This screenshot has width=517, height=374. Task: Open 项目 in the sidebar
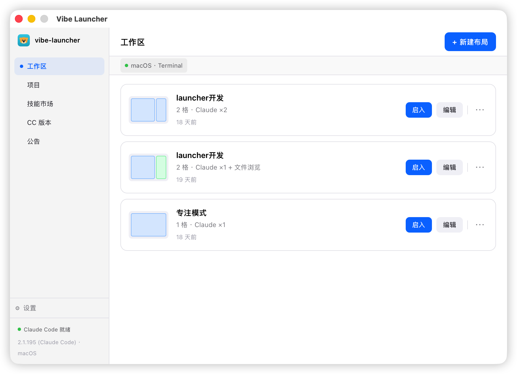point(59,85)
